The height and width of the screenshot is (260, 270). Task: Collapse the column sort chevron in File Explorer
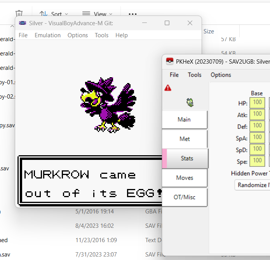coord(12,26)
